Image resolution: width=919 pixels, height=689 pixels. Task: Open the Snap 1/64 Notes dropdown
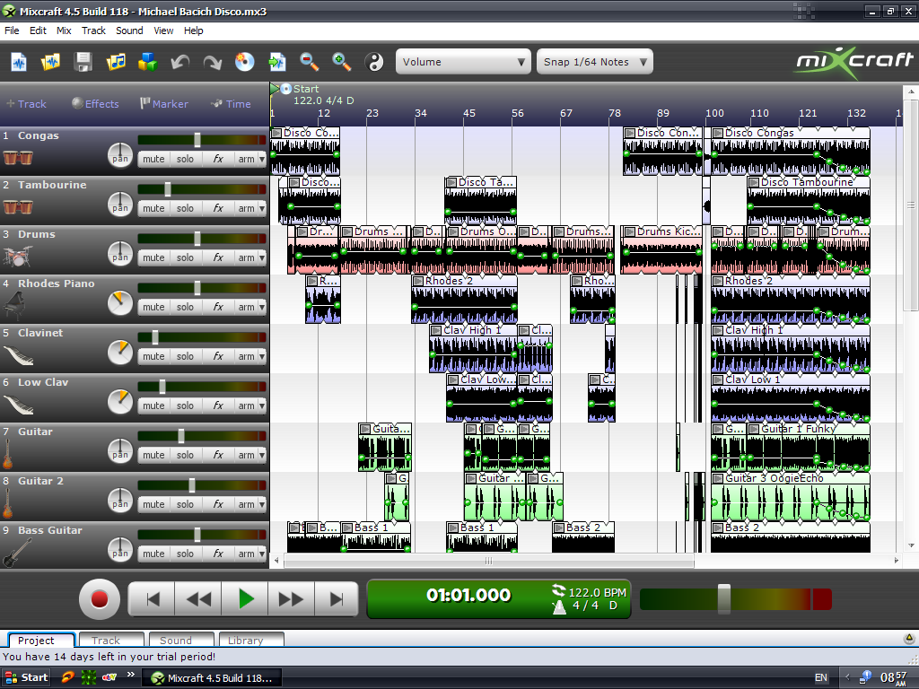click(594, 62)
